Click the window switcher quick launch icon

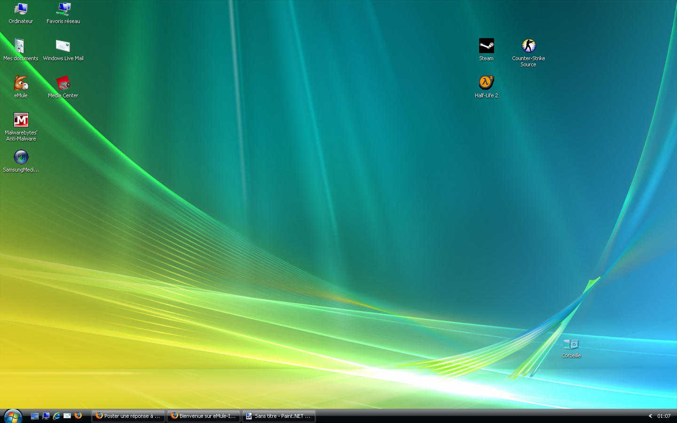(46, 416)
